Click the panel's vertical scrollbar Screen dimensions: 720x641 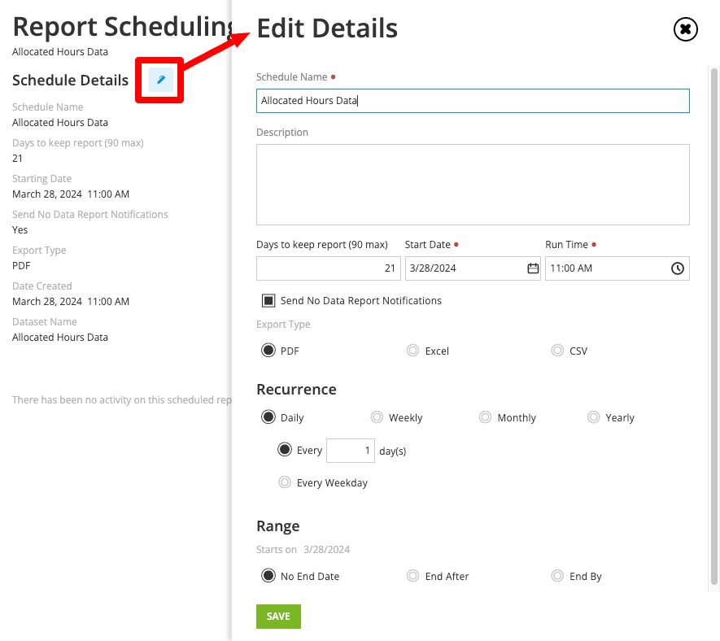pyautogui.click(x=713, y=326)
